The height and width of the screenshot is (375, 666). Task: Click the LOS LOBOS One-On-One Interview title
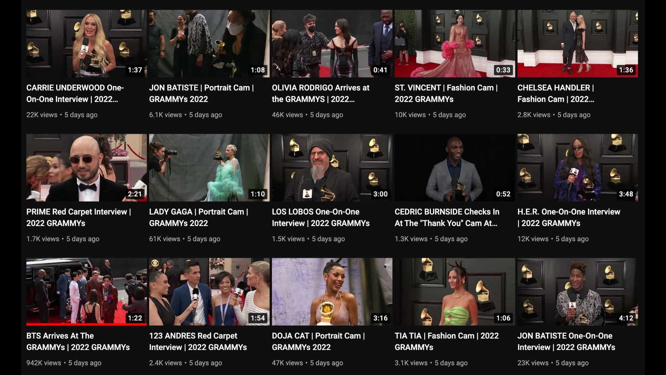tap(321, 217)
